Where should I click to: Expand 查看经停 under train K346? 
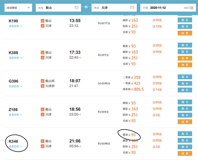coord(15,147)
